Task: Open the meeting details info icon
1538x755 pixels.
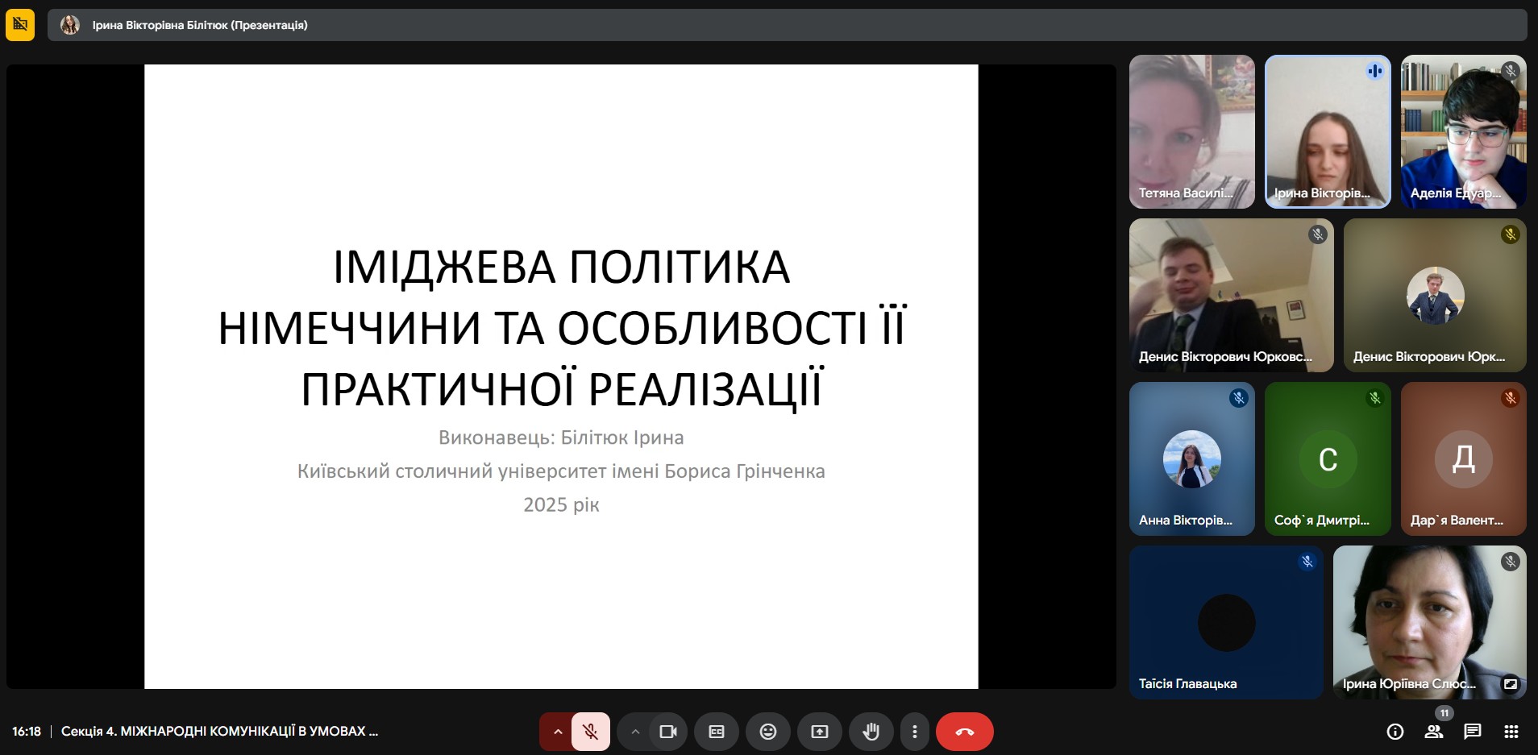Action: coord(1395,732)
